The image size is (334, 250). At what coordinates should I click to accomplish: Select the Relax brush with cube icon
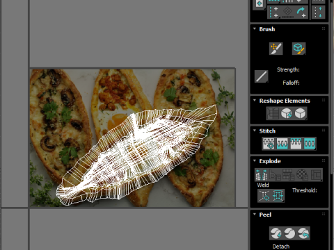click(x=299, y=49)
